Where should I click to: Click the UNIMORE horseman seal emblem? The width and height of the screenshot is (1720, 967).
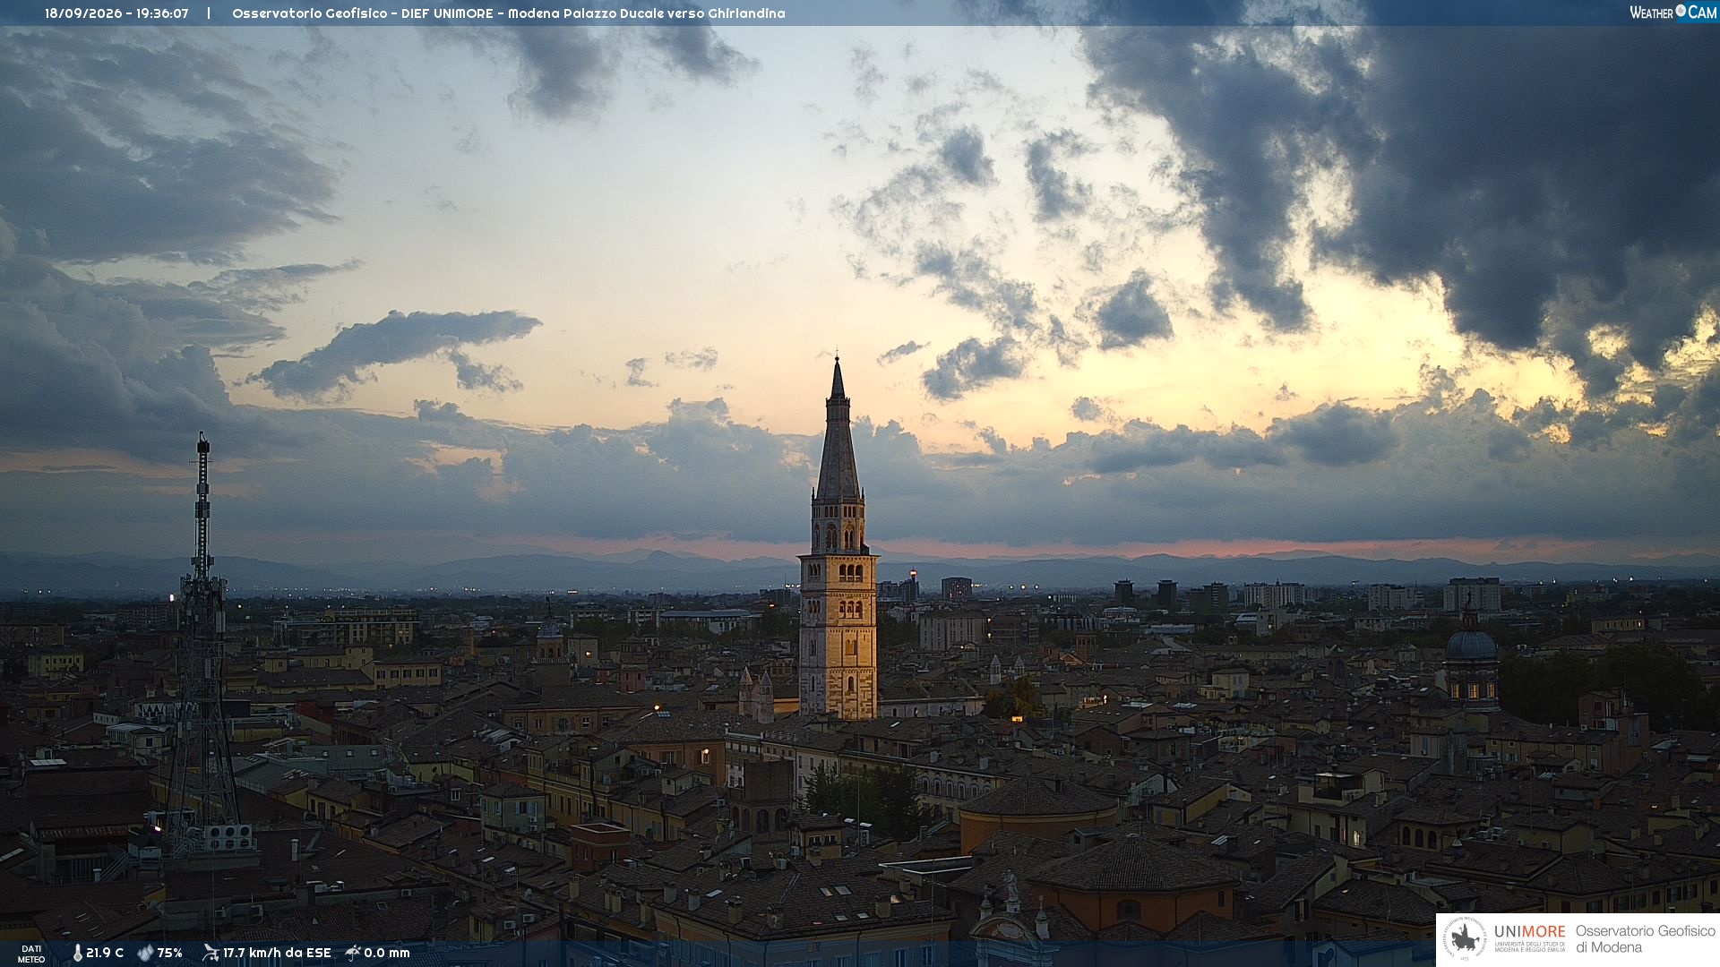pyautogui.click(x=1465, y=939)
